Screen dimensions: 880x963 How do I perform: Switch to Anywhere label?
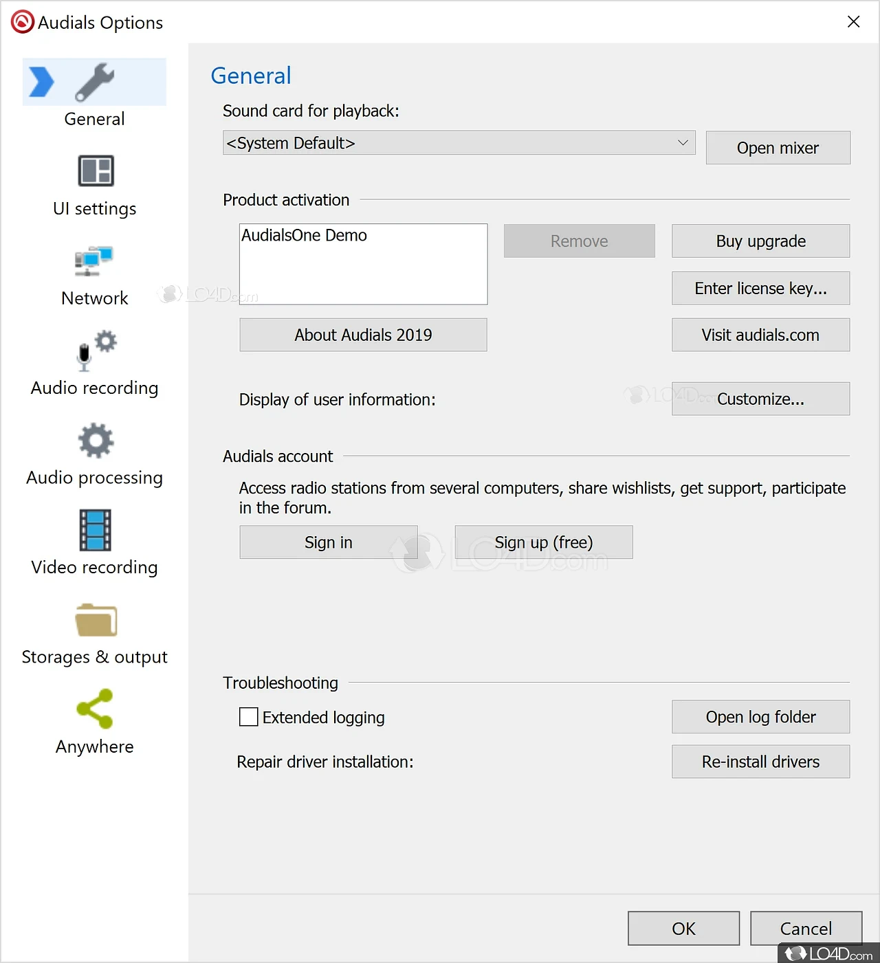95,747
